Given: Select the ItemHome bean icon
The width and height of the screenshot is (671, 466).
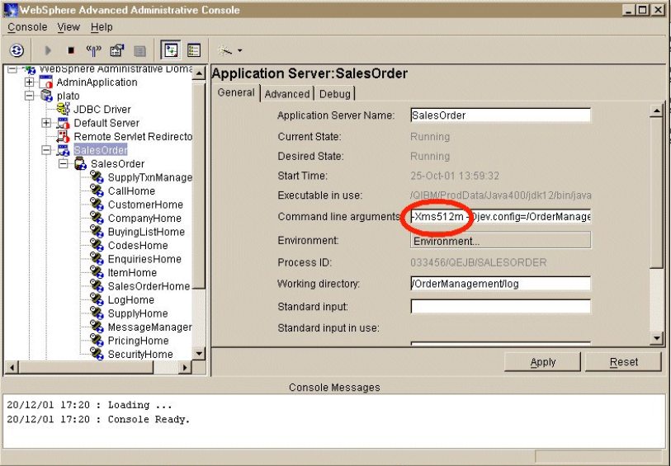Looking at the screenshot, I should click(x=97, y=273).
